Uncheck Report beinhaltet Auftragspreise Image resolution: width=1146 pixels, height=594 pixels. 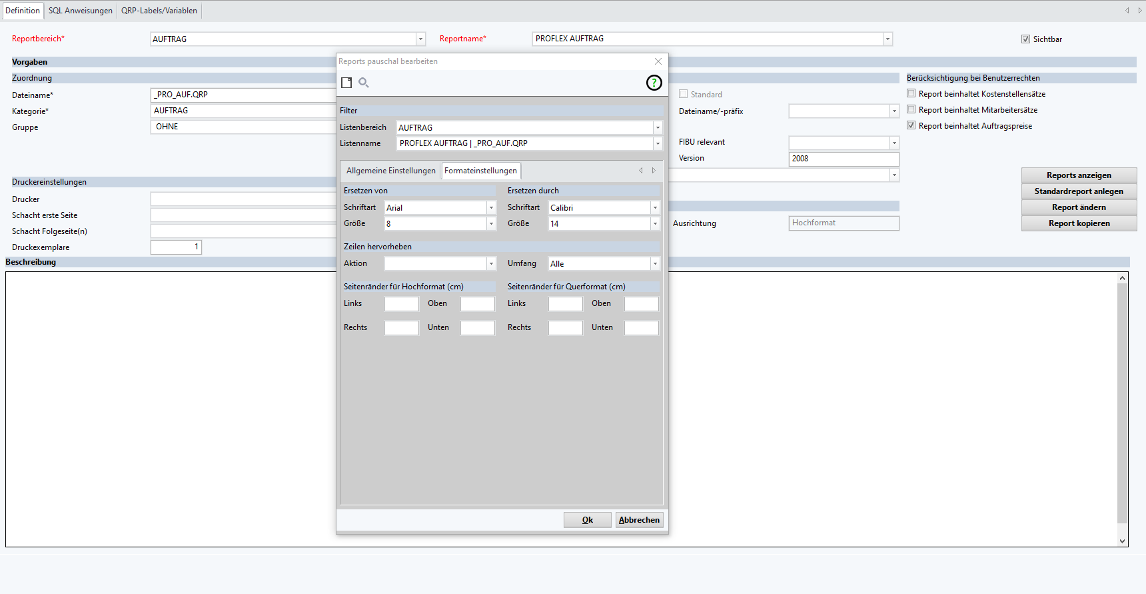(x=911, y=126)
